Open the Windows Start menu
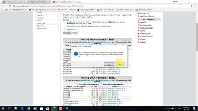The width and height of the screenshot is (198, 111). [3, 108]
